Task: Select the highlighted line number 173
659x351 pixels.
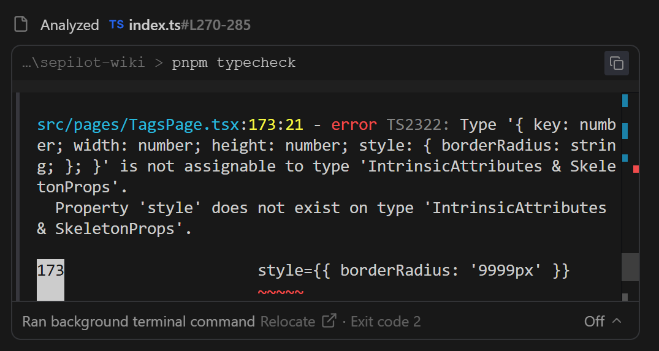Action: pos(50,270)
